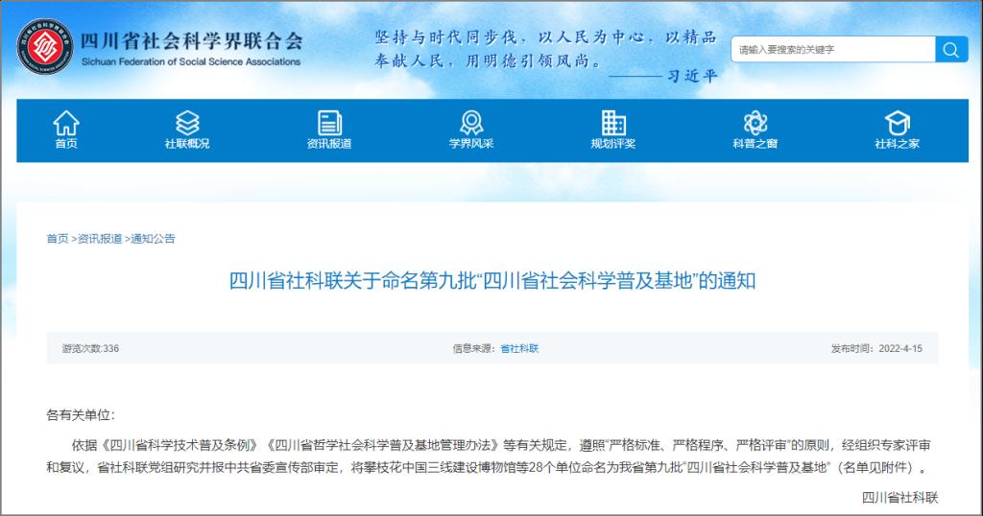Click 通知公告 in the breadcrumb path
The image size is (983, 516).
pos(153,239)
